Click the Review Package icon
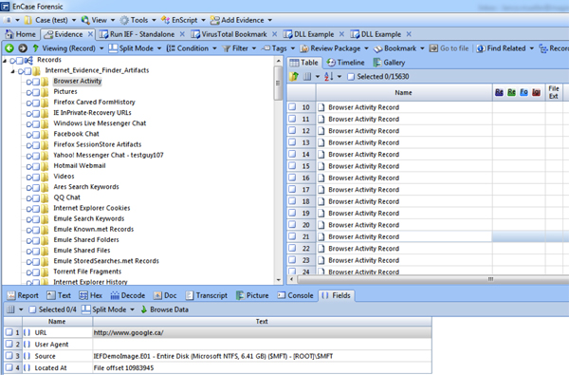 coord(304,48)
